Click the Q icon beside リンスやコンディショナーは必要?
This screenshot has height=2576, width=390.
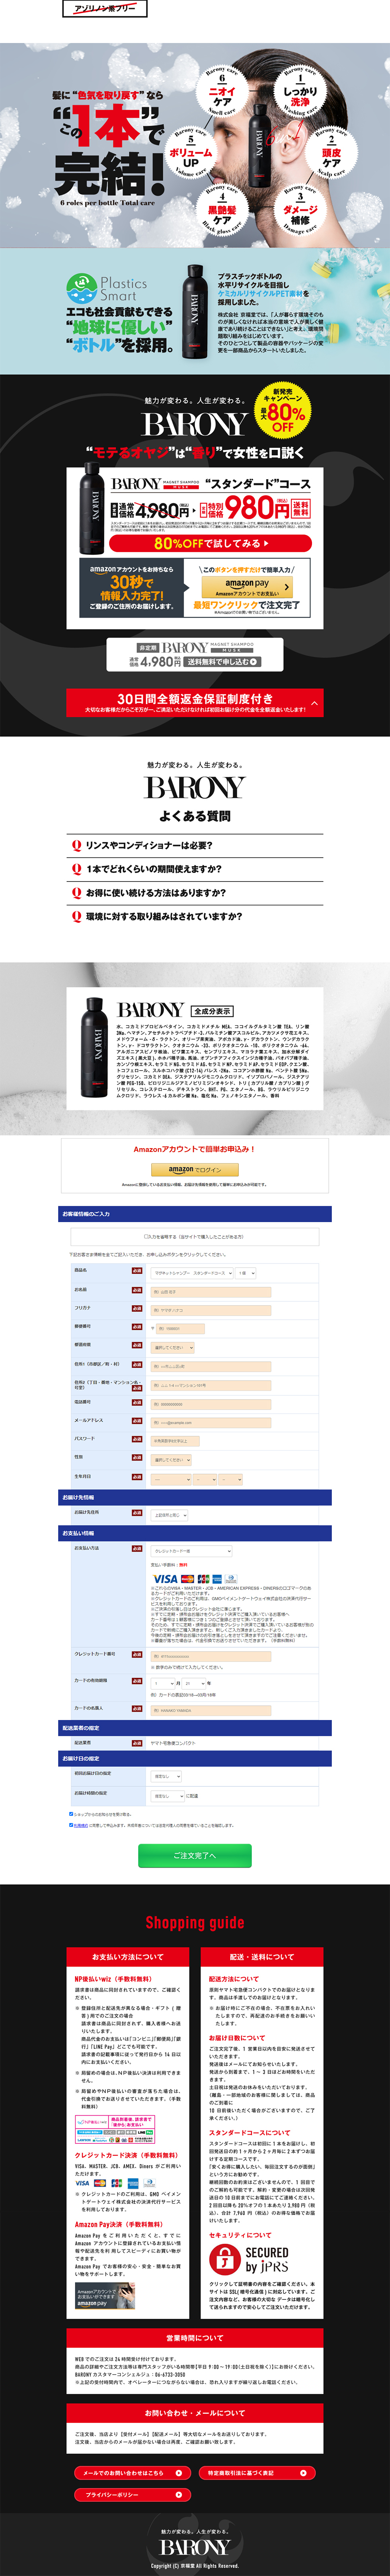tap(76, 846)
